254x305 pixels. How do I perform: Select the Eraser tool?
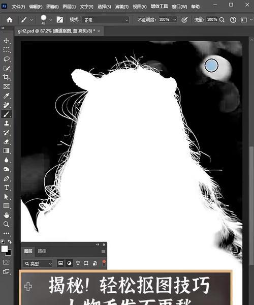(6, 142)
